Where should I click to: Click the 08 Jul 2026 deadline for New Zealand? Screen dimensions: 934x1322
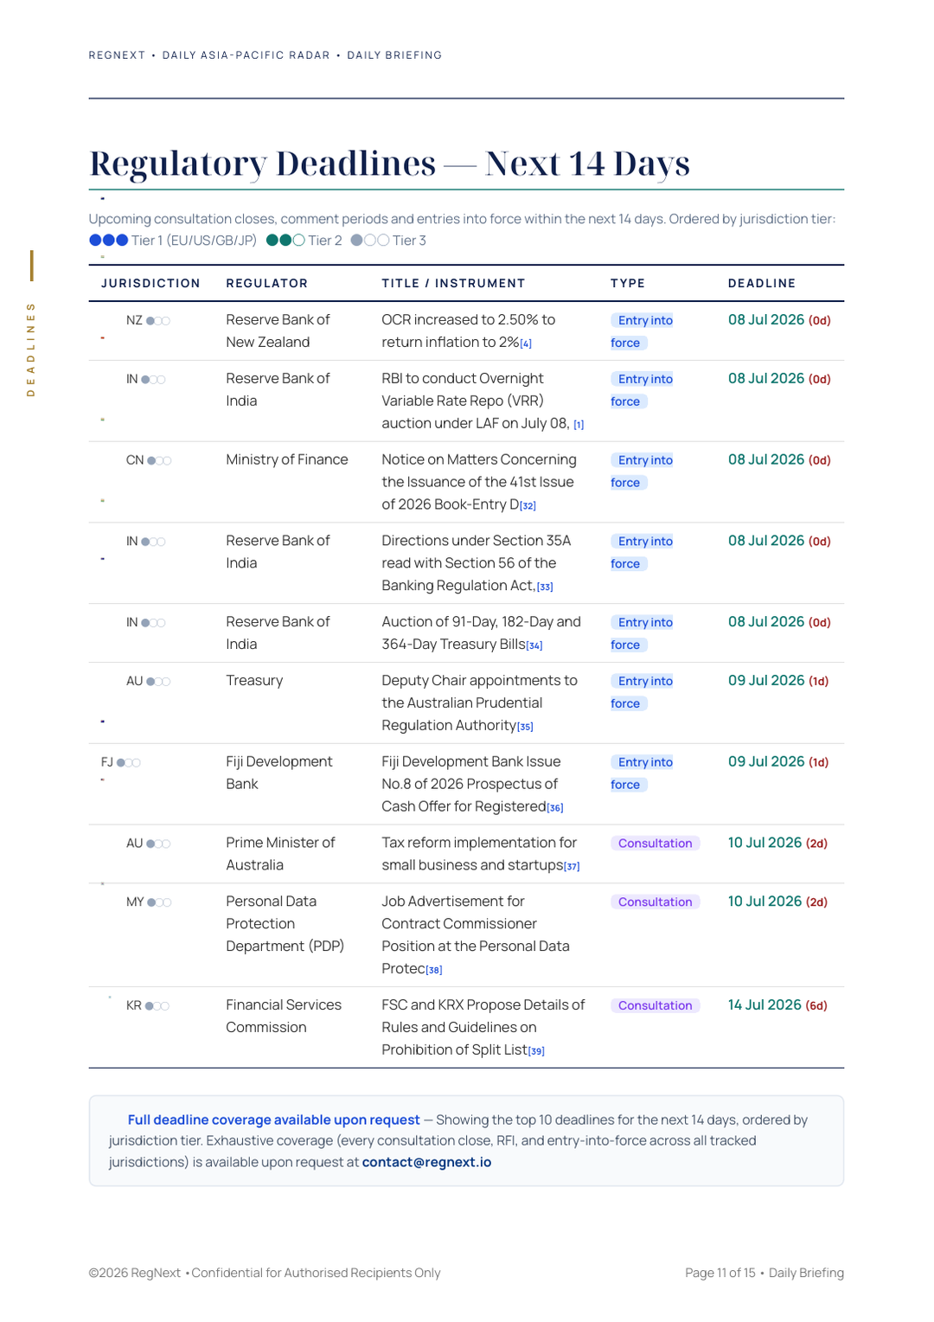tap(779, 320)
